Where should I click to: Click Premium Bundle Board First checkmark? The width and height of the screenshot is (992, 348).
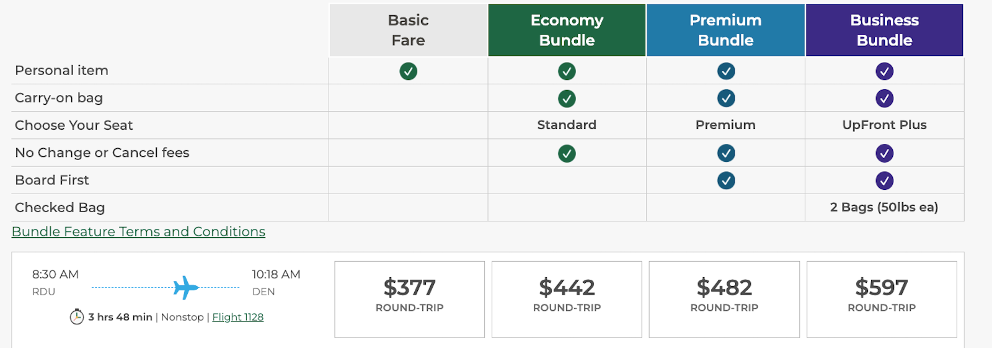click(726, 181)
